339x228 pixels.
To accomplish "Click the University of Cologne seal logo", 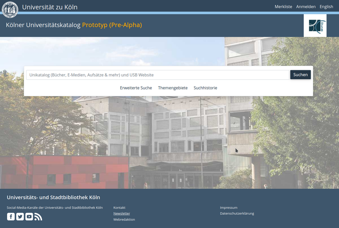I will click(10, 9).
